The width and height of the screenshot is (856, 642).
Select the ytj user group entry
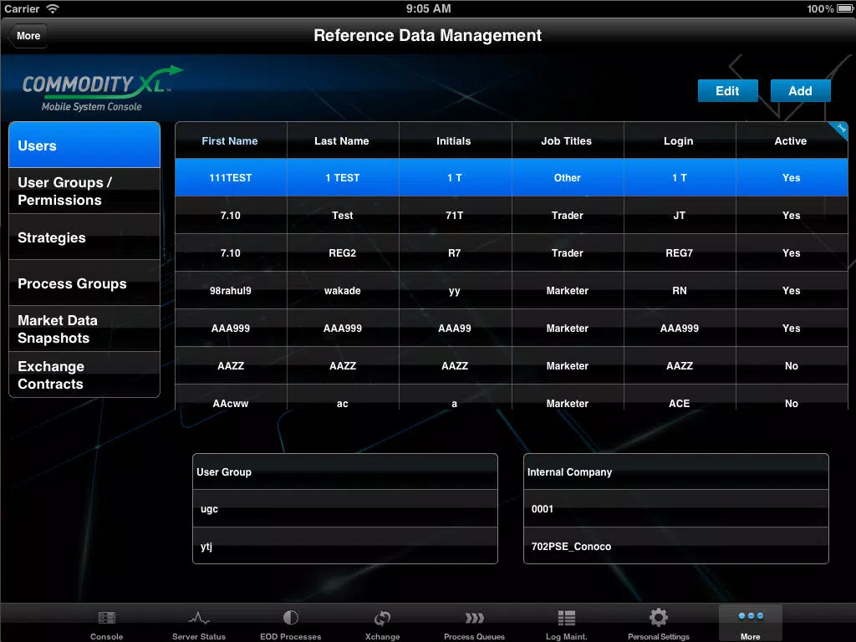pyautogui.click(x=345, y=545)
